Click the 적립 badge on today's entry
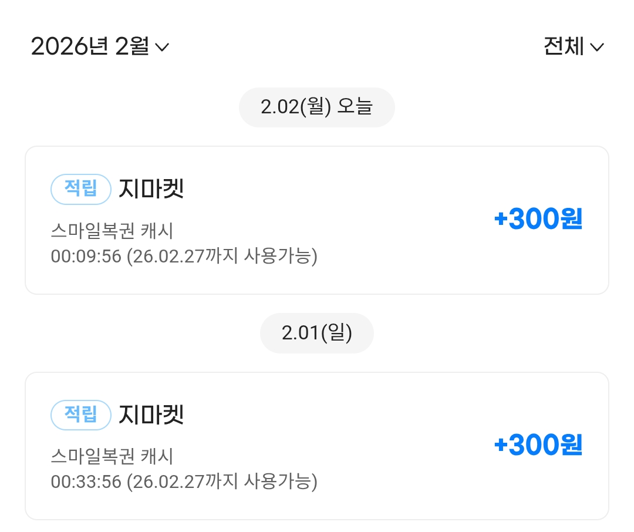Screen dimensions: 634x532 [x=81, y=189]
